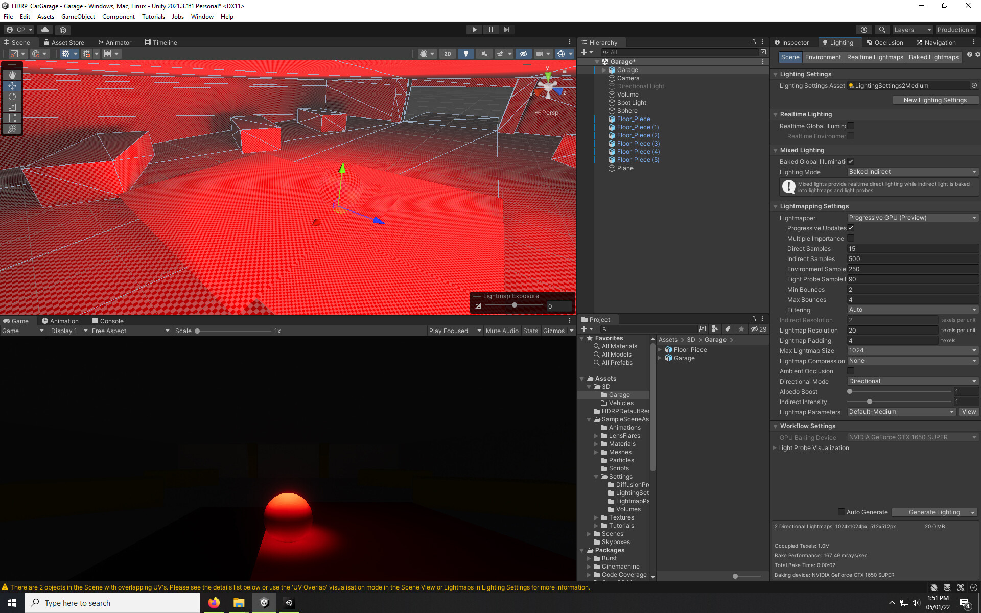Open Undo History from the top toolbar

pos(863,29)
